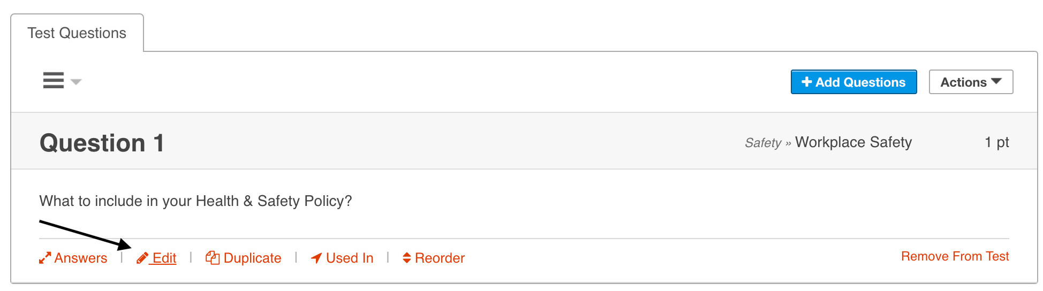Click the caret arrow on Actions button
This screenshot has width=1043, height=291.
point(996,81)
